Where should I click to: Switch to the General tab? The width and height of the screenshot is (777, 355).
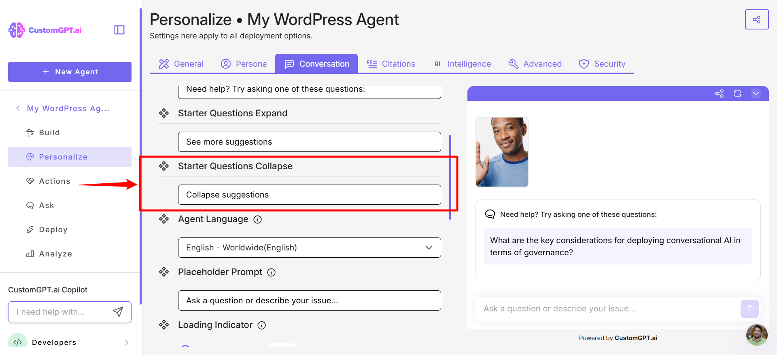click(x=181, y=64)
